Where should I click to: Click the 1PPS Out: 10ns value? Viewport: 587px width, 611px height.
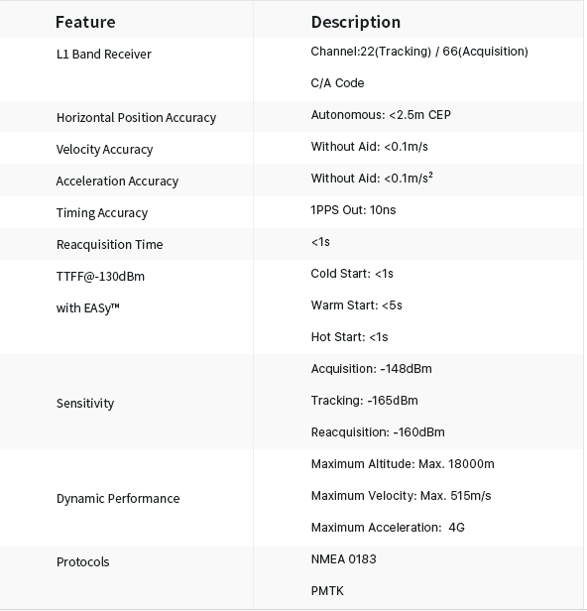(x=353, y=210)
